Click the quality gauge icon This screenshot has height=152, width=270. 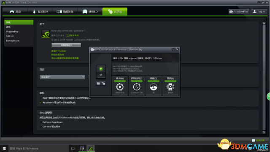(154, 87)
